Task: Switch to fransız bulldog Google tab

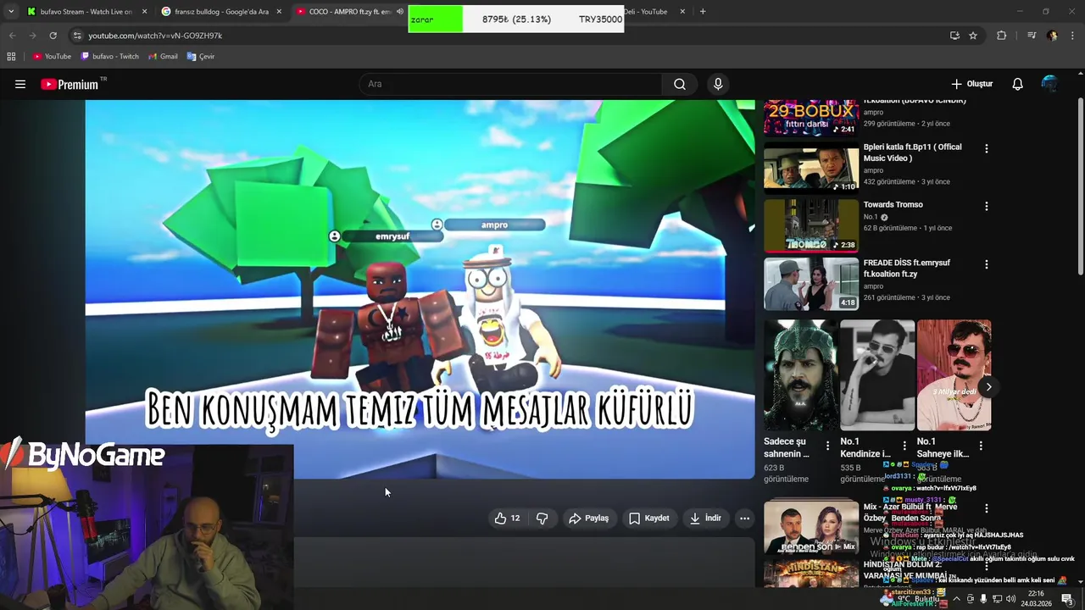Action: (x=220, y=12)
